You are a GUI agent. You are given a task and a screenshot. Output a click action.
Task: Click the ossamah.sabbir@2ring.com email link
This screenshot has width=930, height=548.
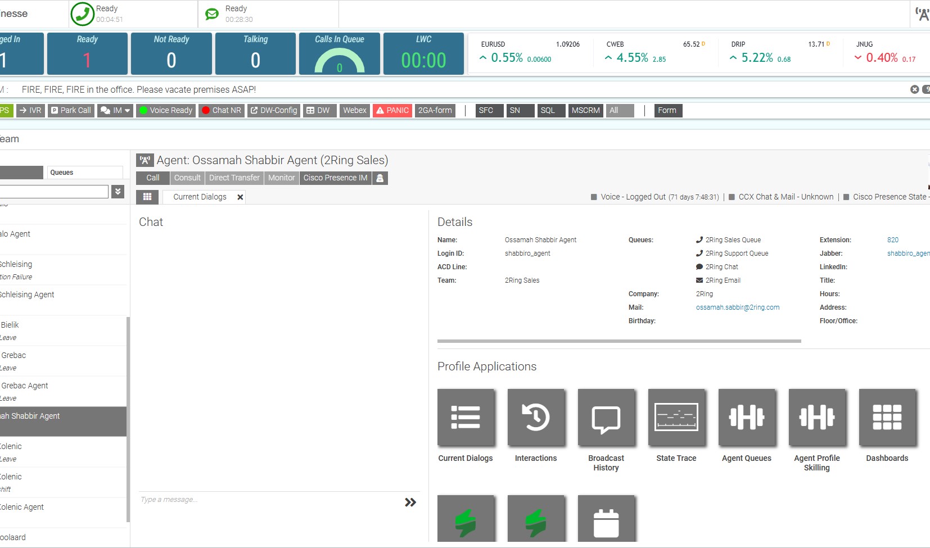737,307
